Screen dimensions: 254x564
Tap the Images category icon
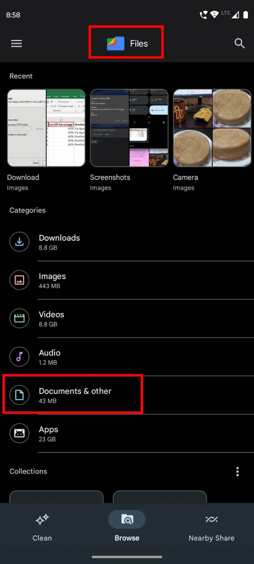[19, 280]
